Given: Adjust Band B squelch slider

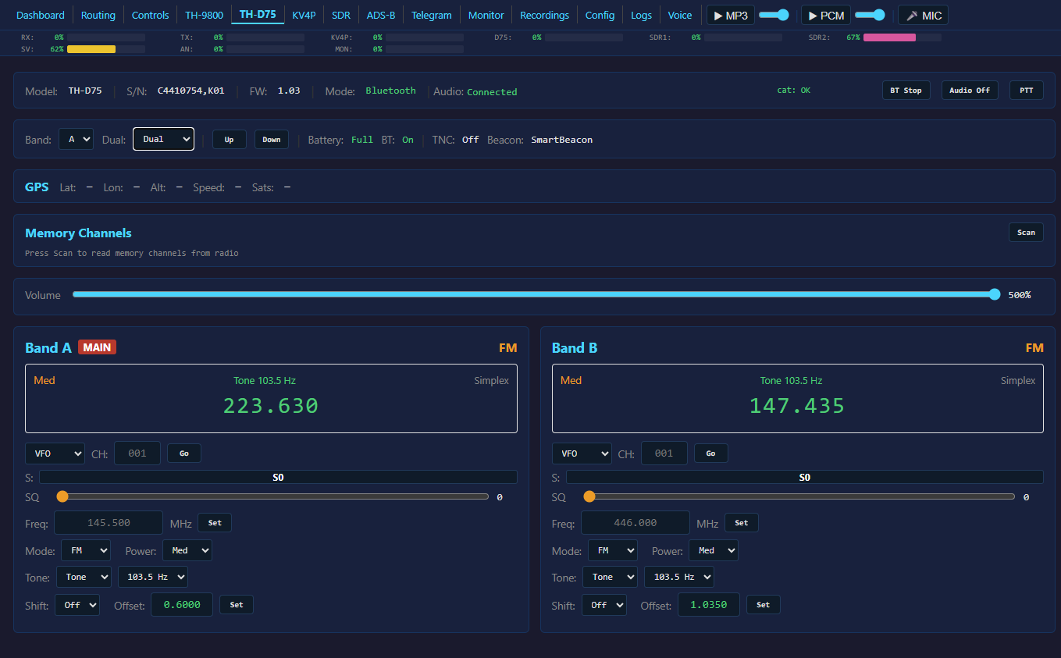Looking at the screenshot, I should pos(799,496).
